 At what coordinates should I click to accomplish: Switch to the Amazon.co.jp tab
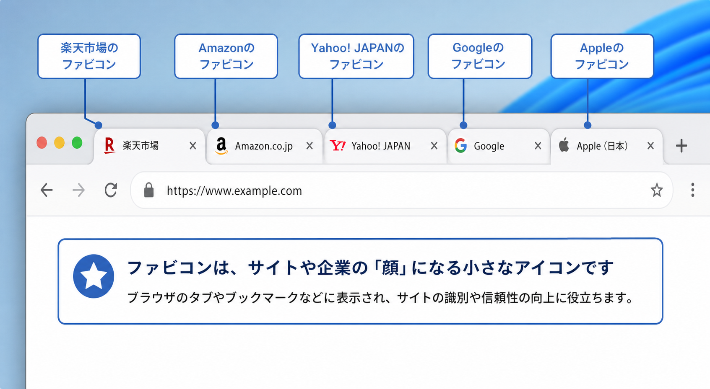point(265,146)
